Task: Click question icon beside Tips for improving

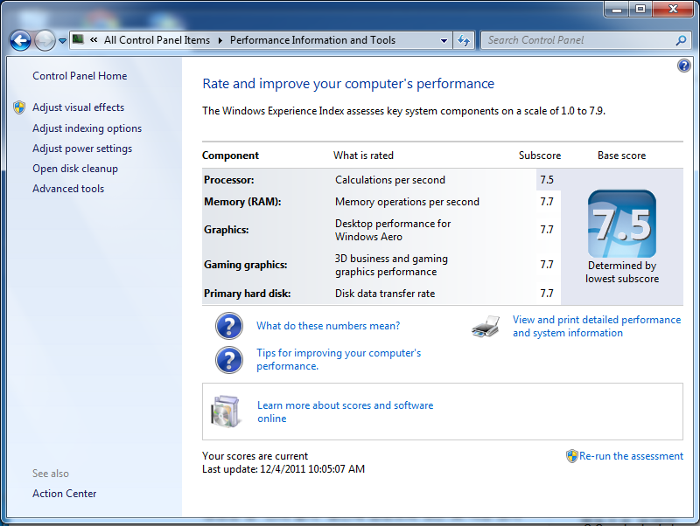Action: pyautogui.click(x=229, y=360)
